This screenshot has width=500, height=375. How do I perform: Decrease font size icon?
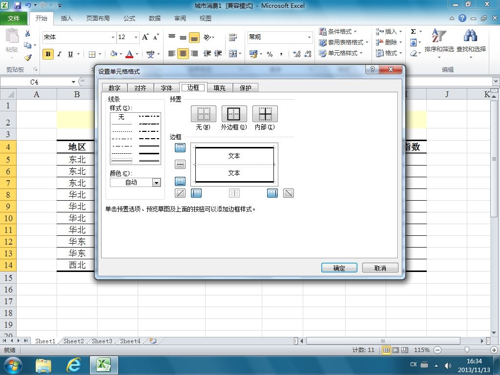[156, 37]
